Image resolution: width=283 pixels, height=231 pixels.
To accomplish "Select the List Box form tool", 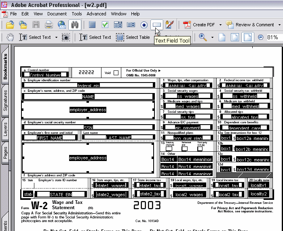I will pos(131,25).
